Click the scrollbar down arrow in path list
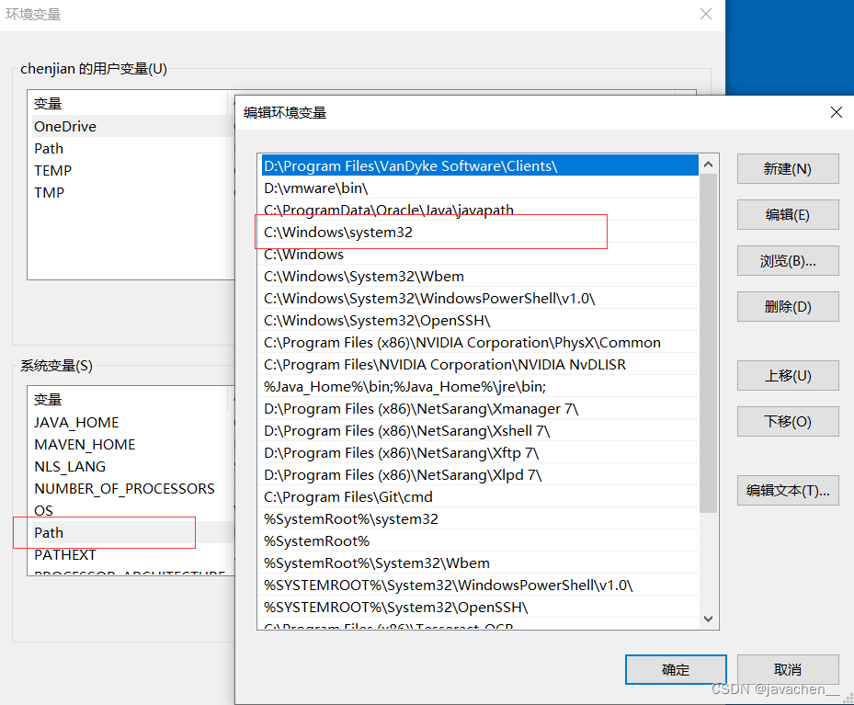This screenshot has width=854, height=705. coord(708,620)
